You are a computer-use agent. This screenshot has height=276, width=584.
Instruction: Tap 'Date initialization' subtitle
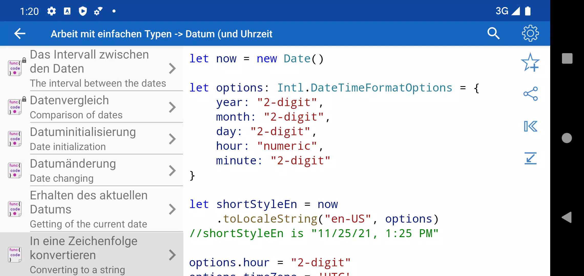tap(68, 147)
